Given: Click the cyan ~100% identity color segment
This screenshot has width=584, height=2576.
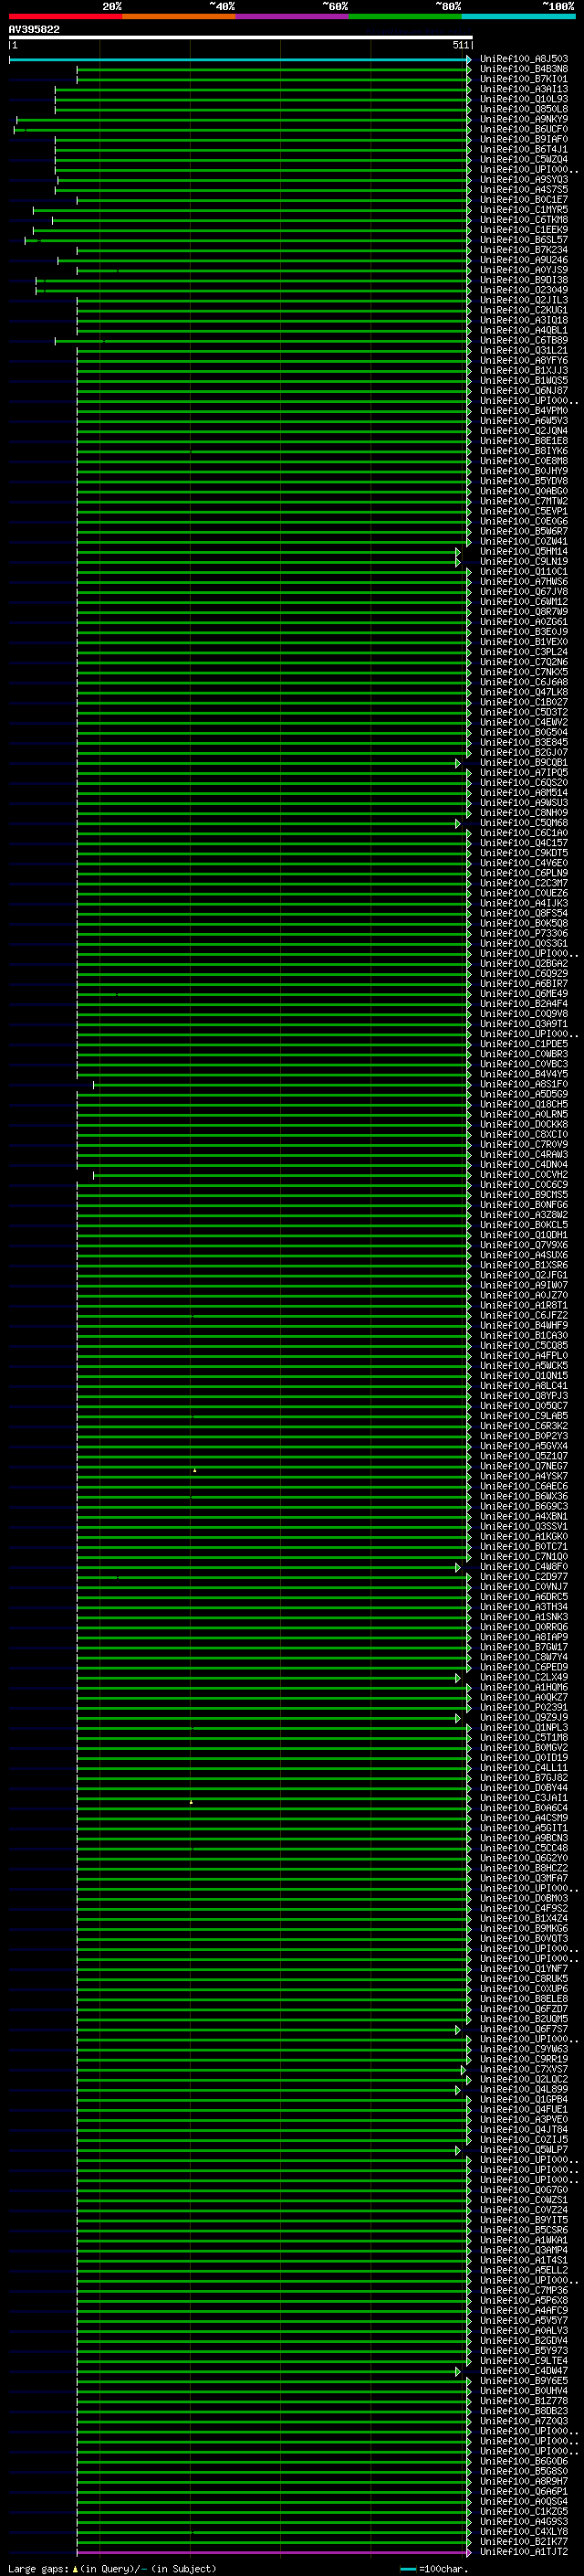Looking at the screenshot, I should pos(518,16).
